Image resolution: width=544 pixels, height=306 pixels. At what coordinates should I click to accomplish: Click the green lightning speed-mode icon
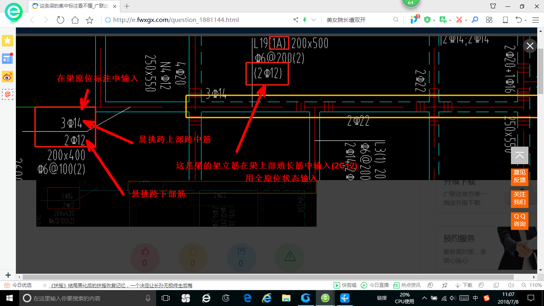coord(305,20)
